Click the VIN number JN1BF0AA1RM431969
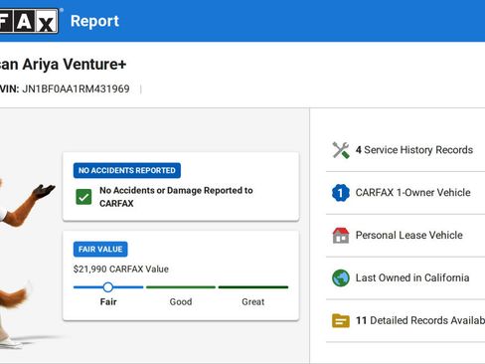This screenshot has width=485, height=364. click(x=76, y=89)
